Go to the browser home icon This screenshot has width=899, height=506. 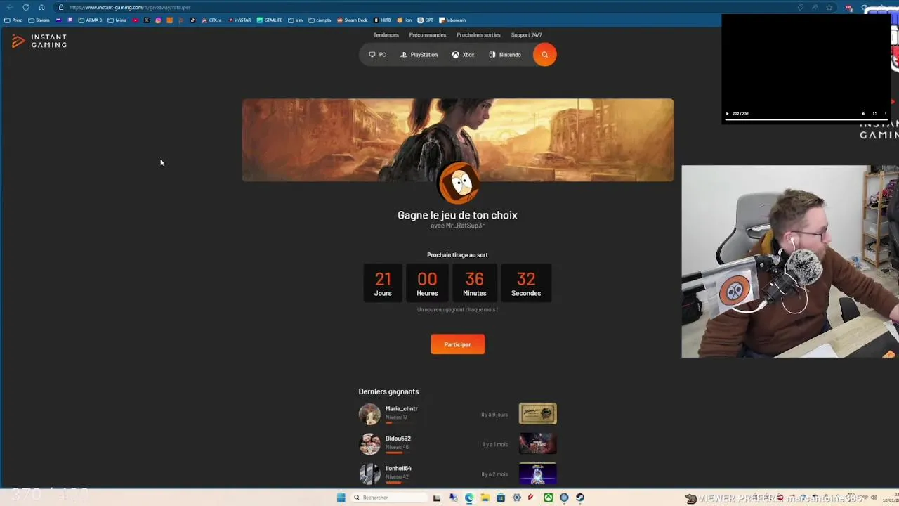[41, 7]
